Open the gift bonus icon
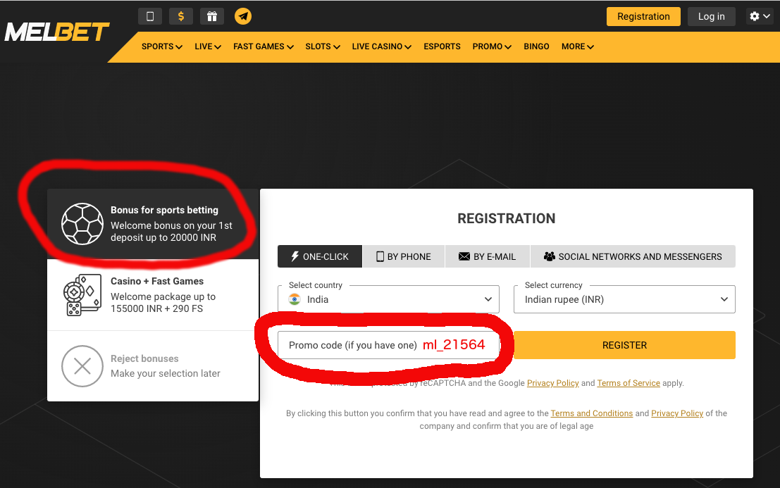The height and width of the screenshot is (488, 780). tap(212, 16)
